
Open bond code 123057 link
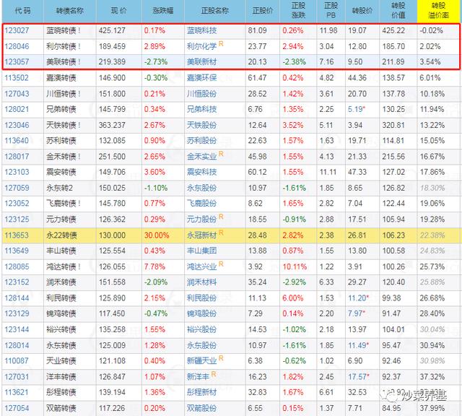click(17, 62)
